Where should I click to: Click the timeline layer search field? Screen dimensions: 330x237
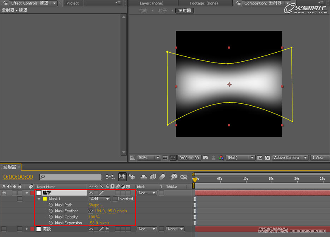[71, 177]
